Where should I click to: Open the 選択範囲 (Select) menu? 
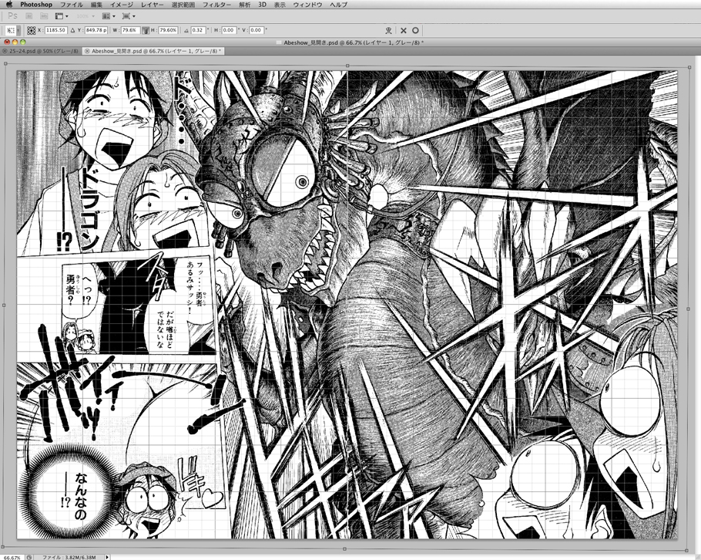click(x=183, y=5)
